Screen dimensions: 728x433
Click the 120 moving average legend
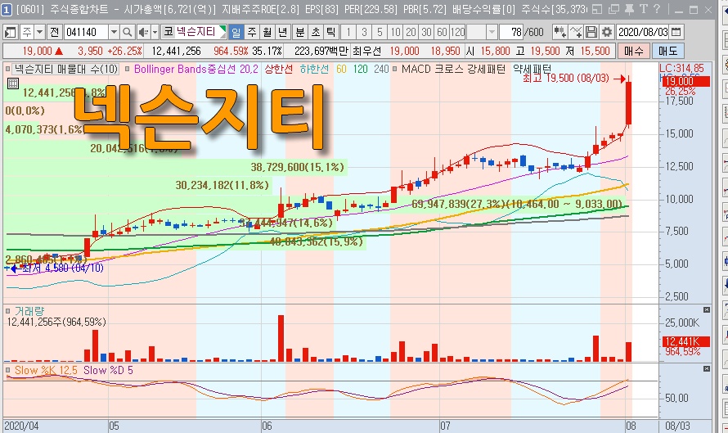coord(360,70)
